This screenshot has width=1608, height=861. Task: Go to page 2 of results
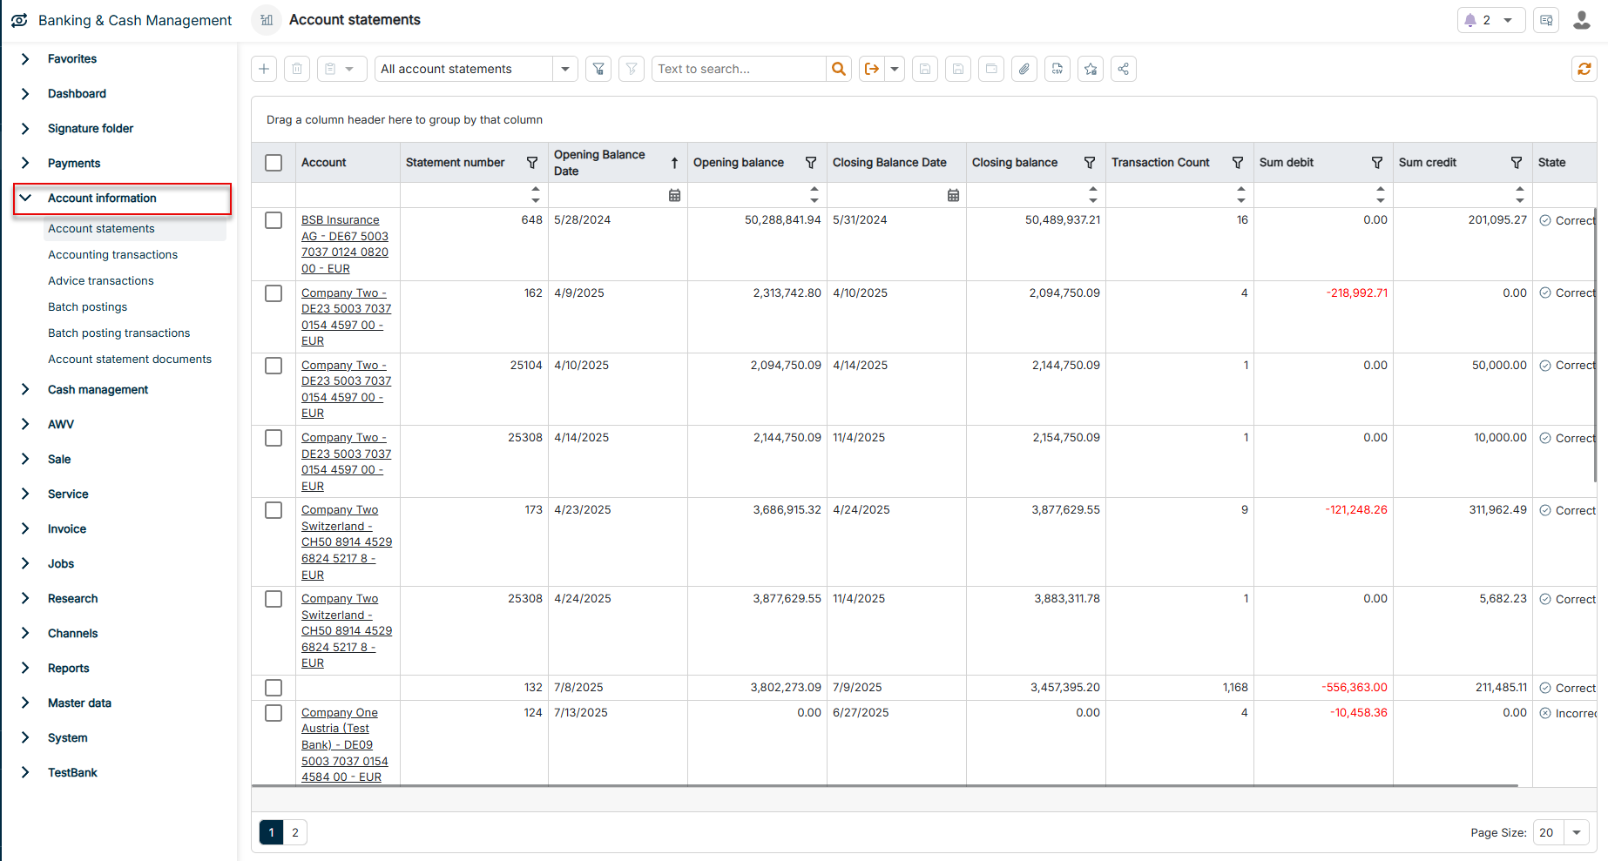click(x=295, y=832)
